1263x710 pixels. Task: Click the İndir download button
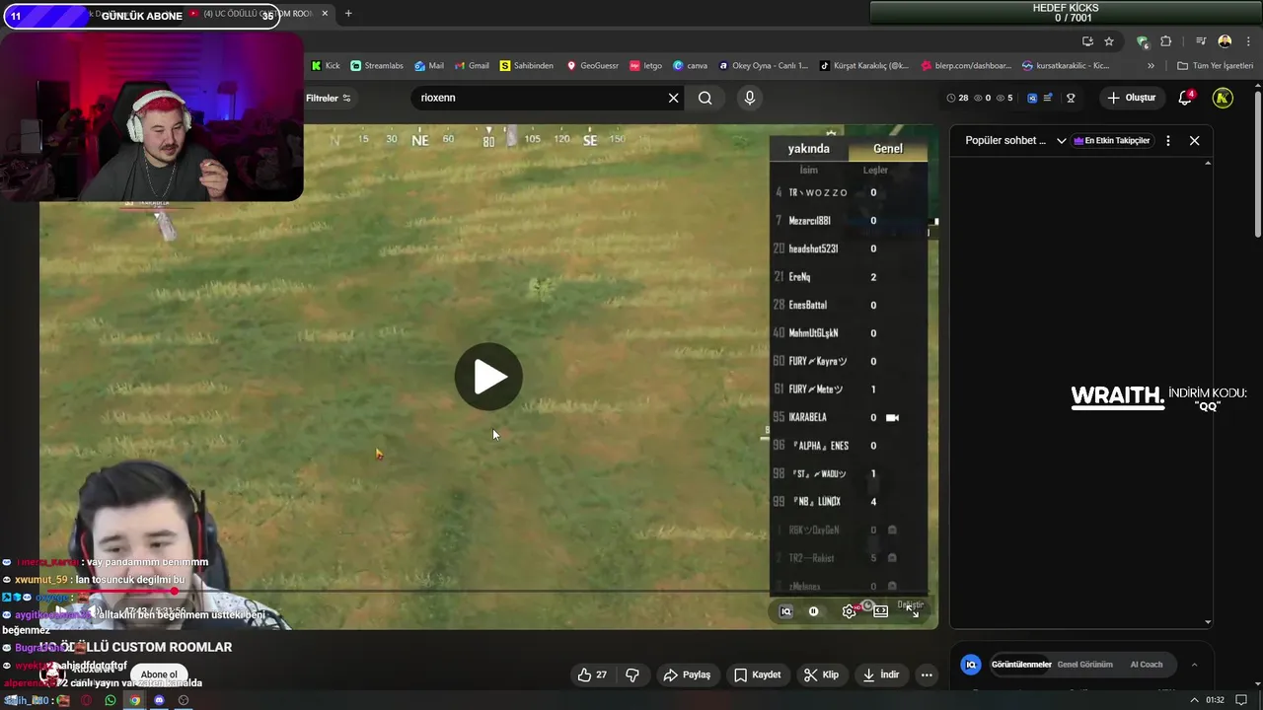881,674
